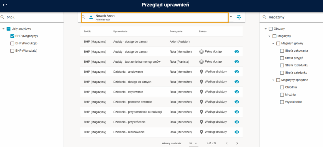The width and height of the screenshot is (323, 147).
Task: Open the user selection dropdown arrow
Action: click(231, 17)
